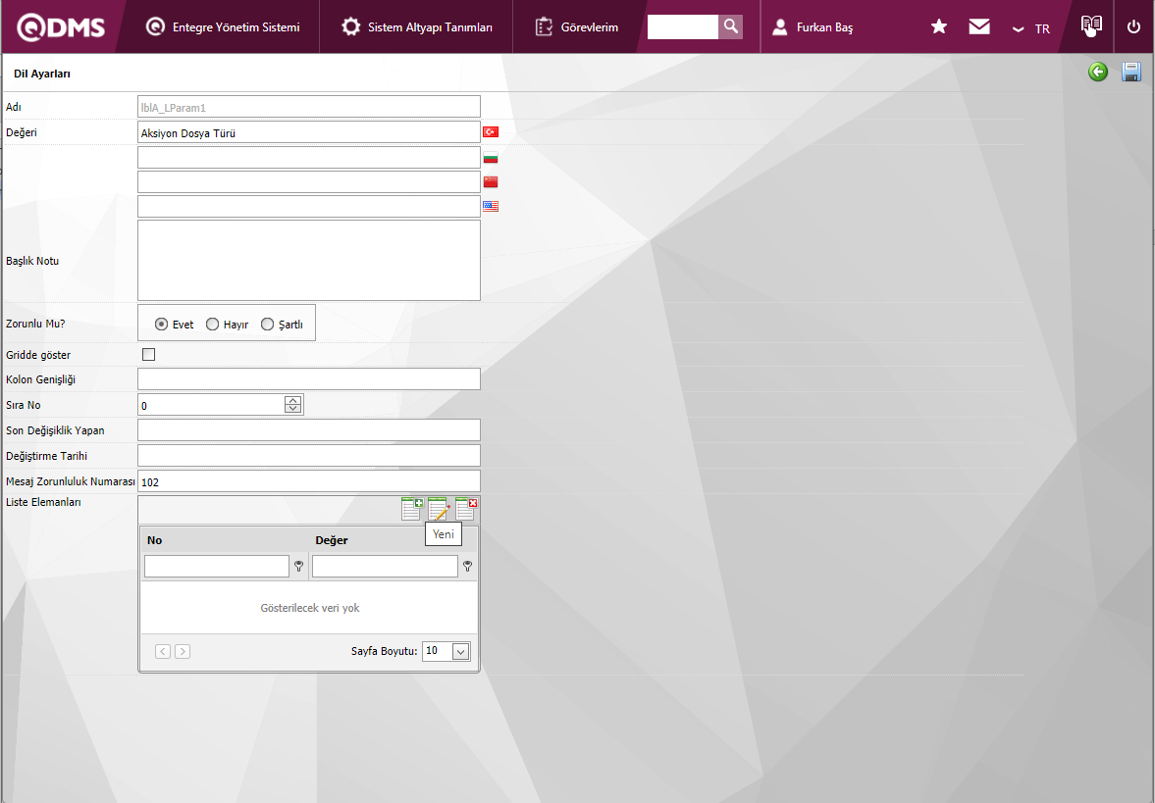Open favorites with the star icon
Viewport: 1155px width, 803px height.
pyautogui.click(x=939, y=27)
